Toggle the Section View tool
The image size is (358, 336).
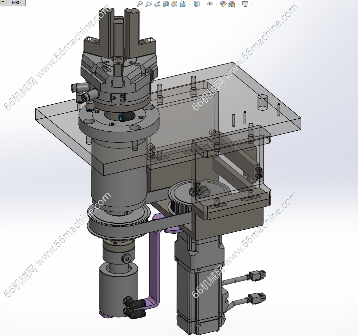(x=166, y=4)
